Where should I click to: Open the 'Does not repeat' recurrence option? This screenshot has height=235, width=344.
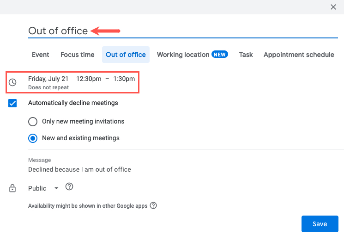(48, 87)
